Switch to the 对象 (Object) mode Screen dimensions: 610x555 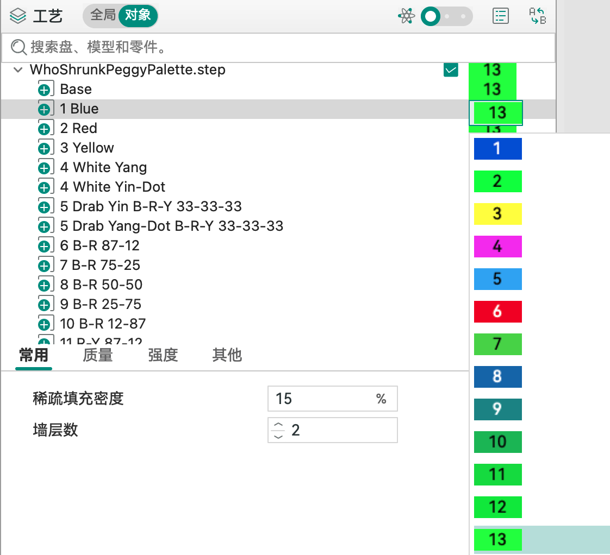coord(138,16)
